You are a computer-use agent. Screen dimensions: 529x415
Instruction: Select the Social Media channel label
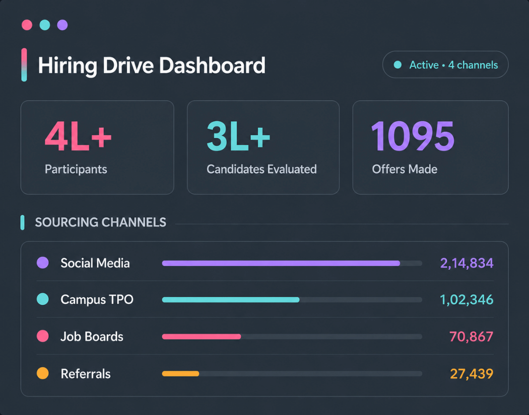pyautogui.click(x=95, y=263)
